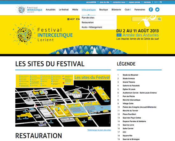Image resolution: width=175 pixels, height=141 pixels.
Task: Click legend entry Stade du Moustoir
Action: point(130,75)
